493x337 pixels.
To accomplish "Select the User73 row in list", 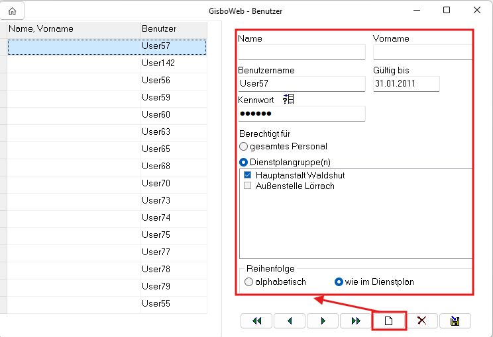I will pos(107,202).
